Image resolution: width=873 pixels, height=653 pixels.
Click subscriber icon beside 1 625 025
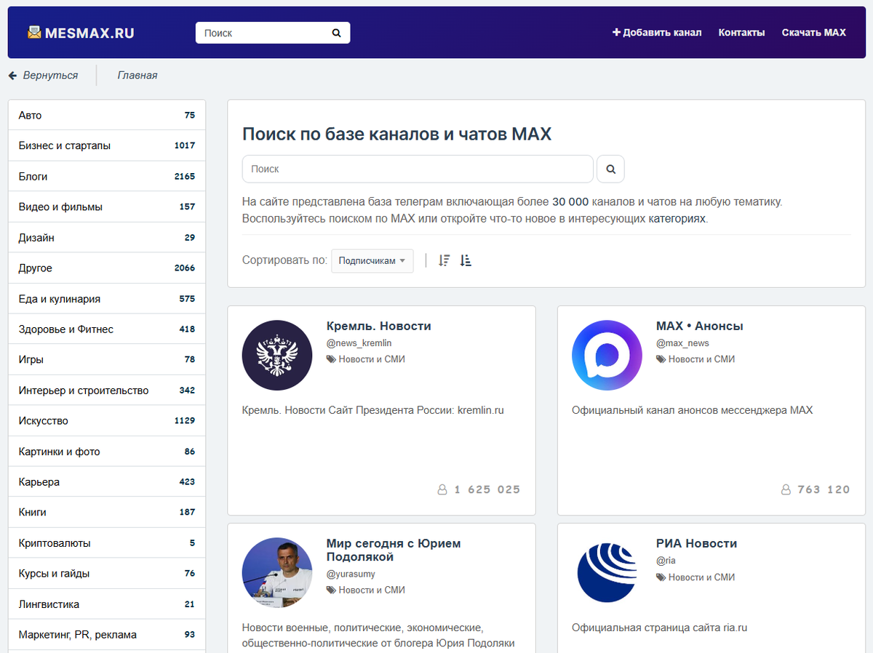coord(442,490)
